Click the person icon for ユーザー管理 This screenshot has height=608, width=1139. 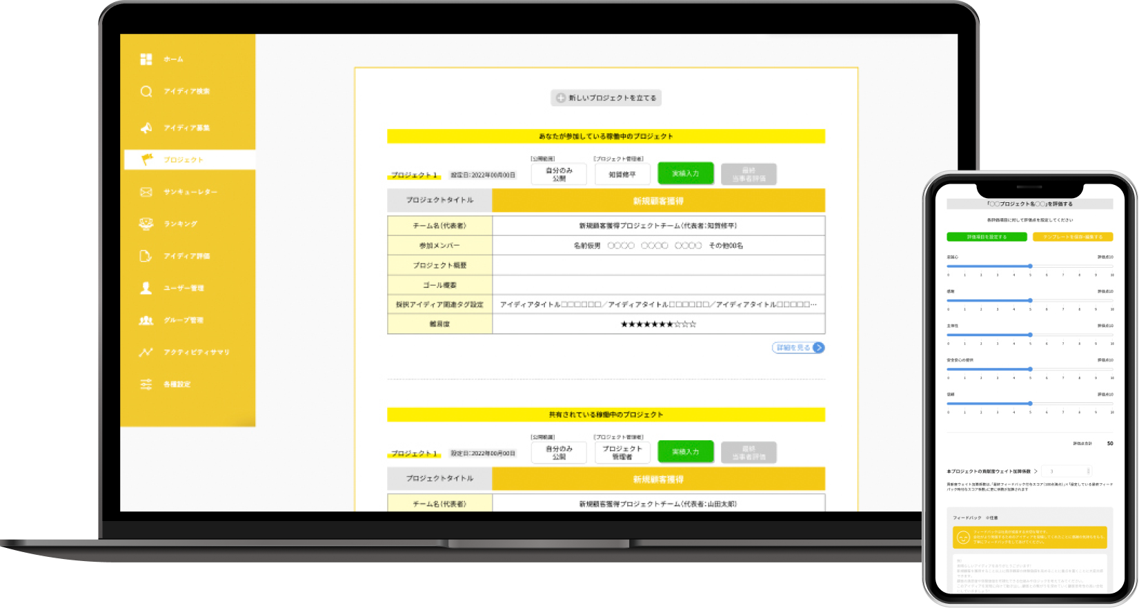pyautogui.click(x=146, y=288)
